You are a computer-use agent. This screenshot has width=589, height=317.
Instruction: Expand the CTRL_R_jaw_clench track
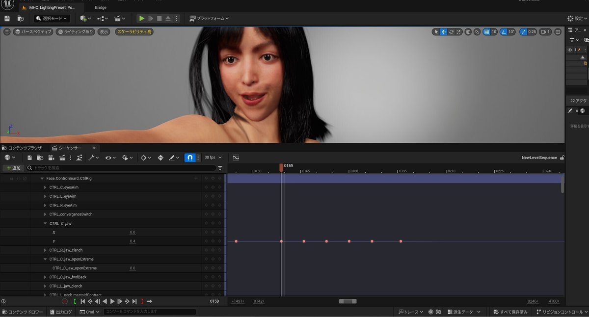pyautogui.click(x=45, y=250)
